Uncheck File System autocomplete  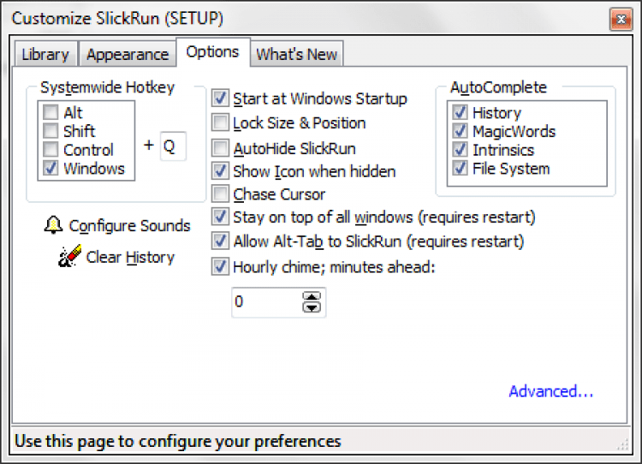click(461, 169)
